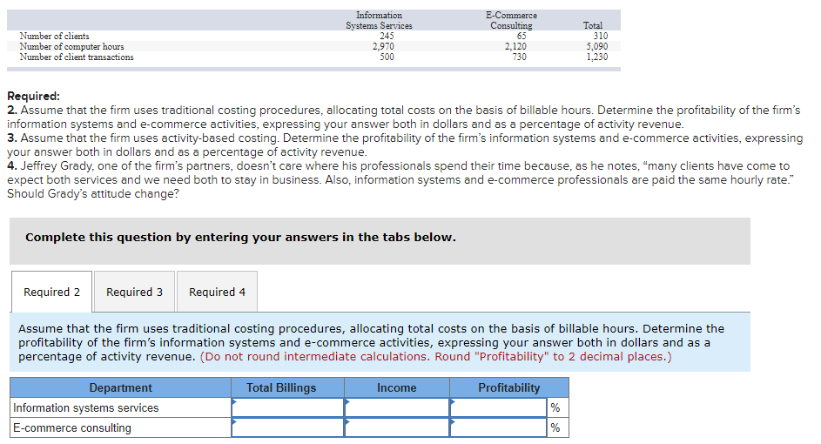Click Total Billings field for Information systems services
Image resolution: width=821 pixels, height=444 pixels.
(287, 407)
